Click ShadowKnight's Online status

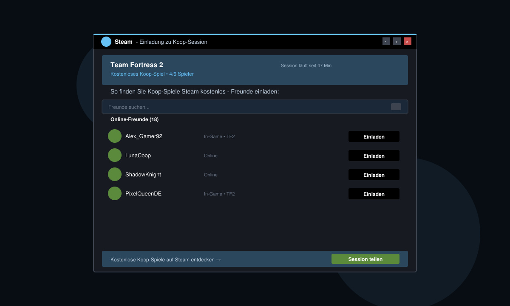(211, 175)
